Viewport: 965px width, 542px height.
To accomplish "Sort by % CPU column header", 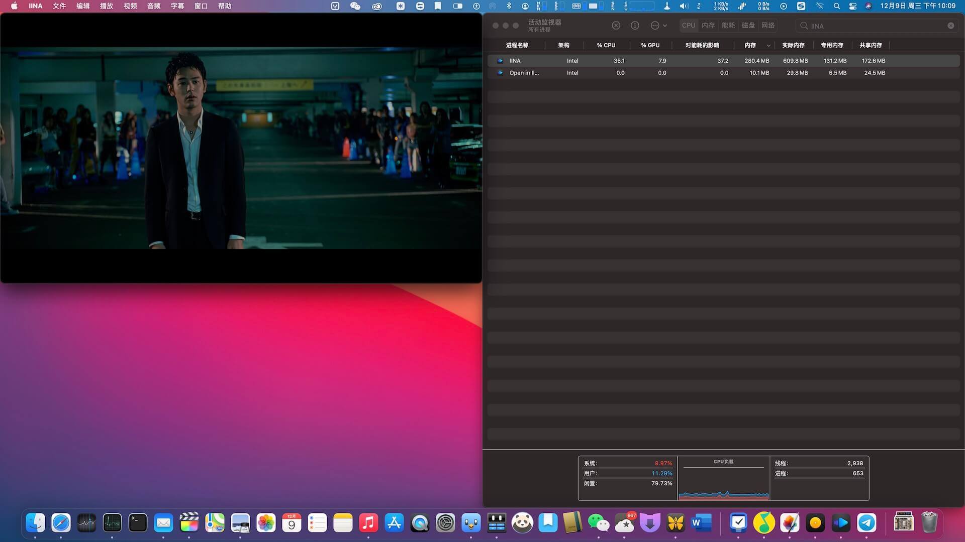I will point(606,45).
